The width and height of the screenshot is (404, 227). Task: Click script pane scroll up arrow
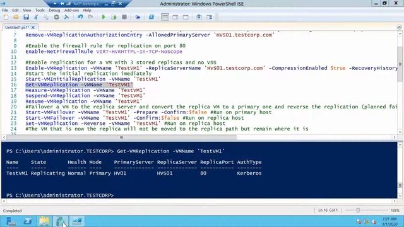point(400,33)
